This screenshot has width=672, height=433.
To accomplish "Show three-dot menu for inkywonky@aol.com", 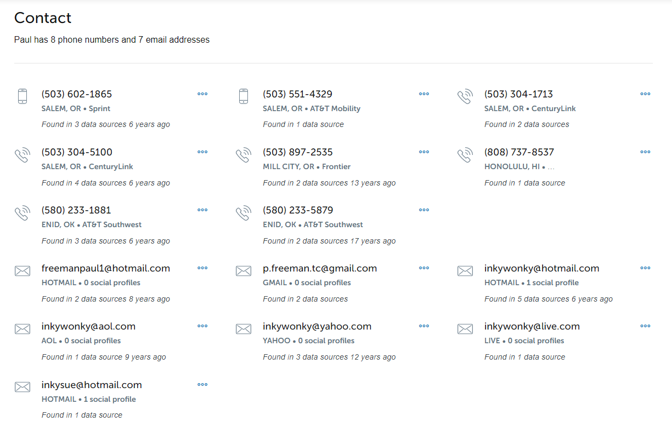I will coord(202,326).
